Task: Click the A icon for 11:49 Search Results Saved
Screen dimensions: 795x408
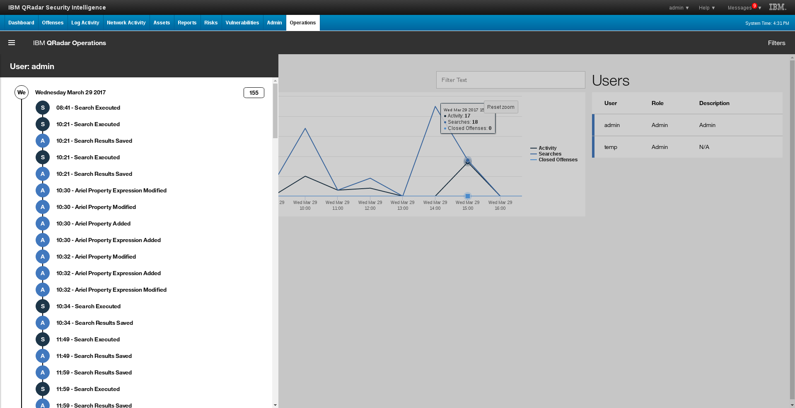Action: [x=43, y=356]
